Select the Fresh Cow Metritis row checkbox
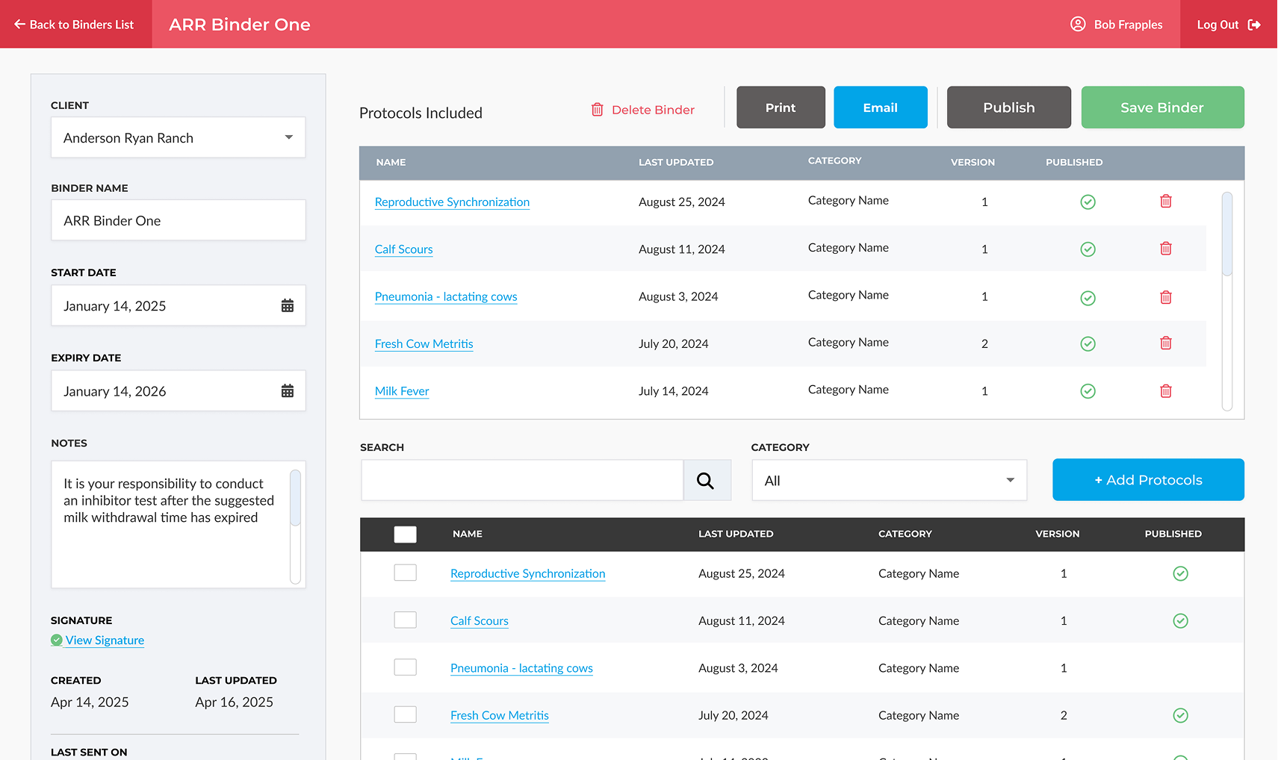The height and width of the screenshot is (760, 1278). (405, 714)
